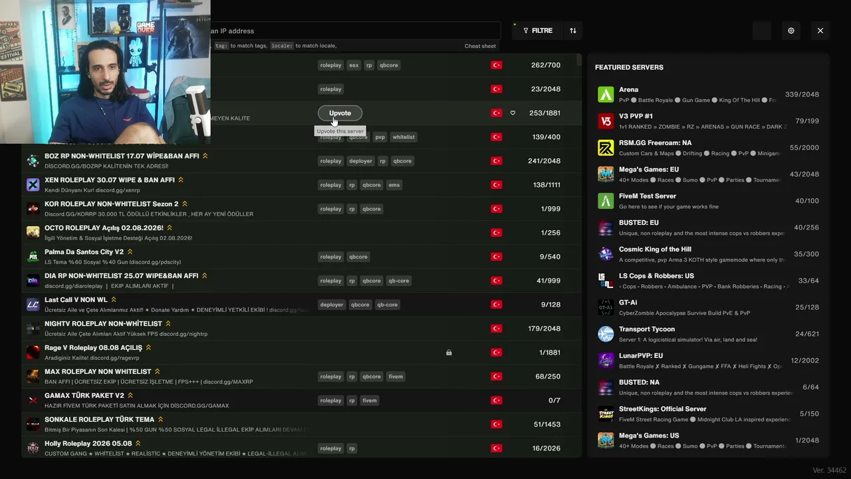
Task: Select Mega's Games: US featured server name
Action: 649,436
